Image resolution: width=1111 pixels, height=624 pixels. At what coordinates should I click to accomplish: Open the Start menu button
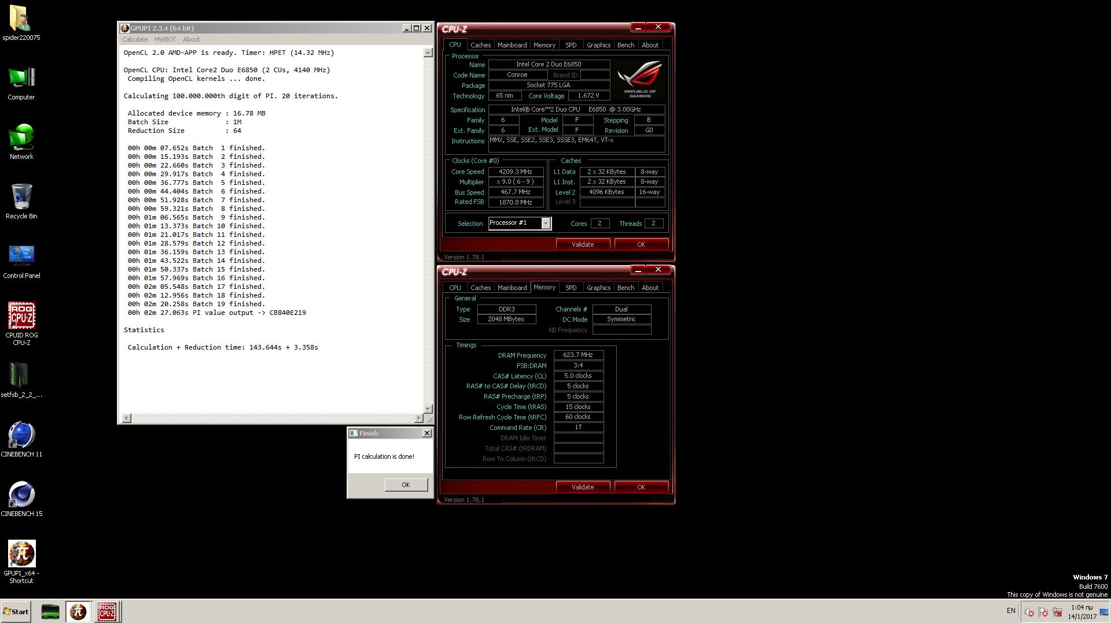(x=16, y=611)
